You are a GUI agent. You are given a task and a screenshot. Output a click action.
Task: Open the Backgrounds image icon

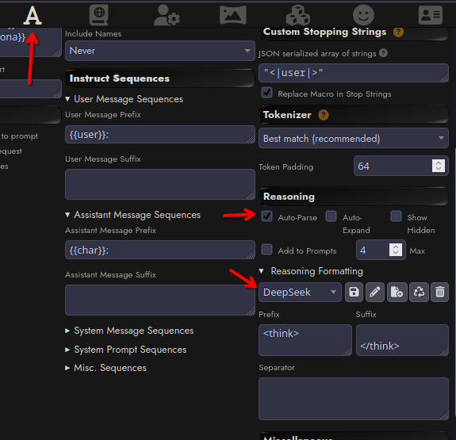[x=233, y=15]
